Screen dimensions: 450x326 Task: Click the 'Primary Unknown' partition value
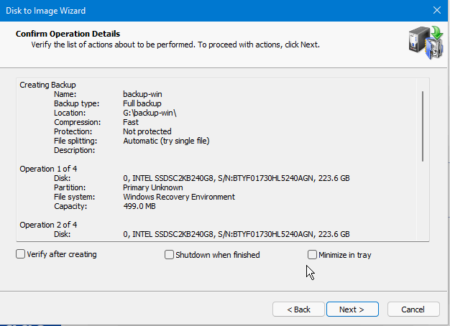point(152,187)
